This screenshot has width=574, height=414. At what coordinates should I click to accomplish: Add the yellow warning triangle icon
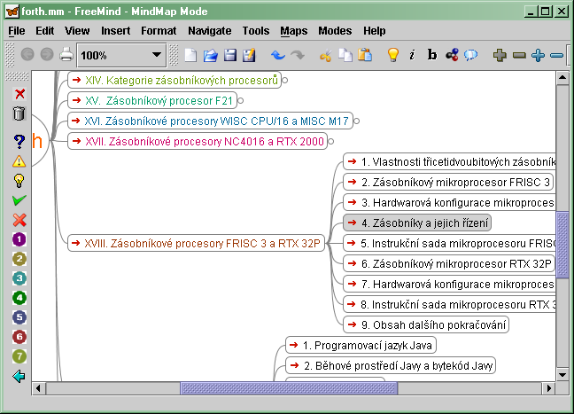(19, 160)
